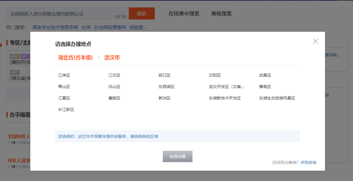Choose 汉阳区 district

215,75
